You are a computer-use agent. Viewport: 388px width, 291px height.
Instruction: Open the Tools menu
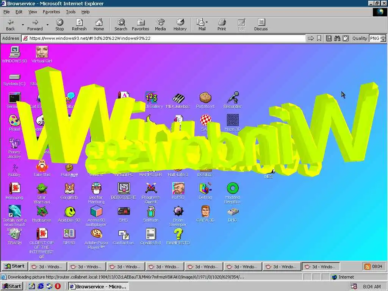click(70, 12)
